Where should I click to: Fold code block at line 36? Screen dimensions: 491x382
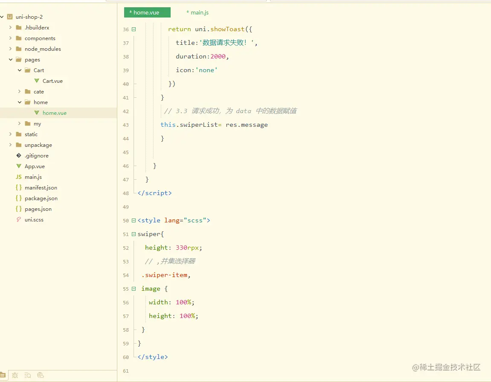click(134, 29)
